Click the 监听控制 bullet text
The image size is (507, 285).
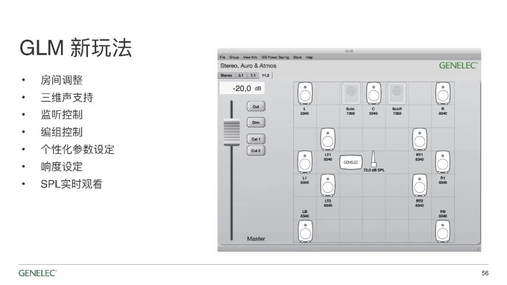(62, 114)
